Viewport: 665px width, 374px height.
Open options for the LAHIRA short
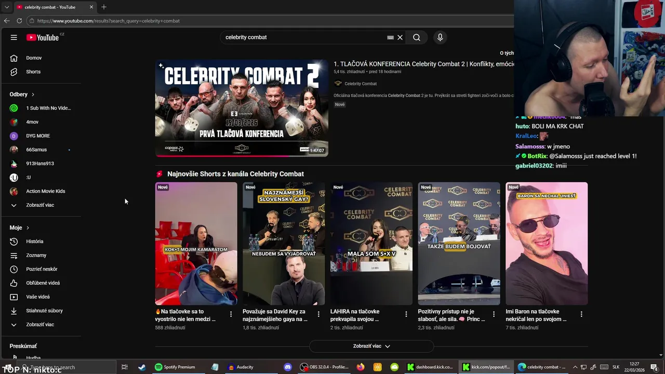pyautogui.click(x=406, y=314)
